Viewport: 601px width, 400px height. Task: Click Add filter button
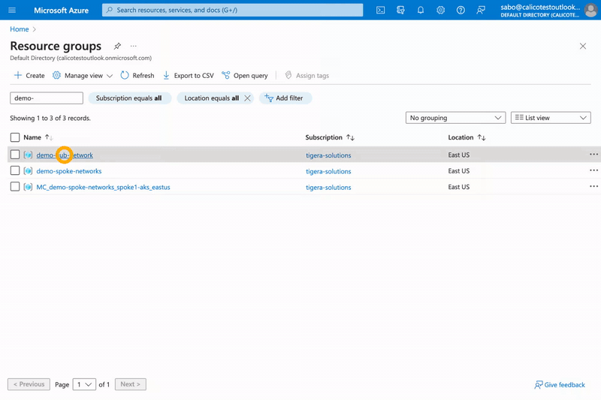(285, 98)
